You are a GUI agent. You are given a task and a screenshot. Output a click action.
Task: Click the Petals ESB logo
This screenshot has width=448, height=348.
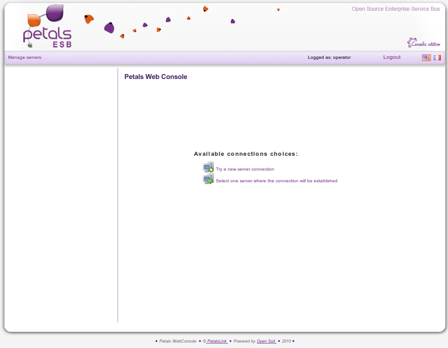[47, 27]
